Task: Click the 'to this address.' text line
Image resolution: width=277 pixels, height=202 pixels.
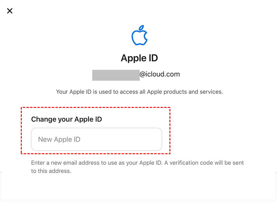Action: (x=51, y=171)
